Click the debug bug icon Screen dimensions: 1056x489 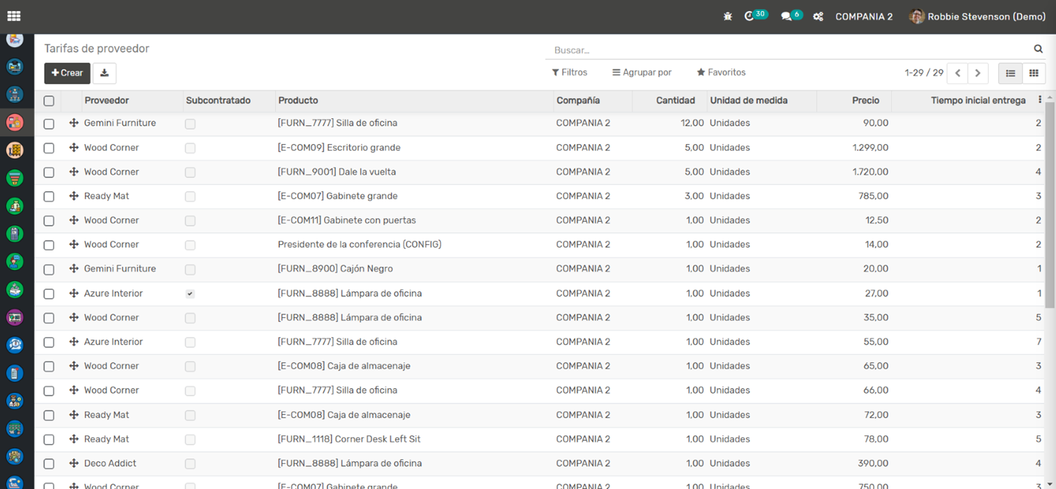[728, 17]
